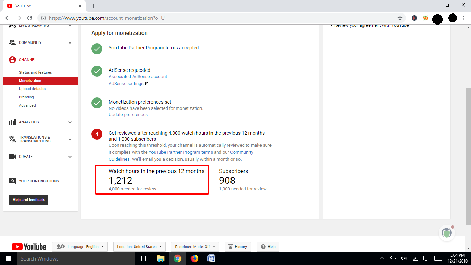This screenshot has height=265, width=471.
Task: Open the Restricted Mode: Off dropdown
Action: (x=195, y=247)
